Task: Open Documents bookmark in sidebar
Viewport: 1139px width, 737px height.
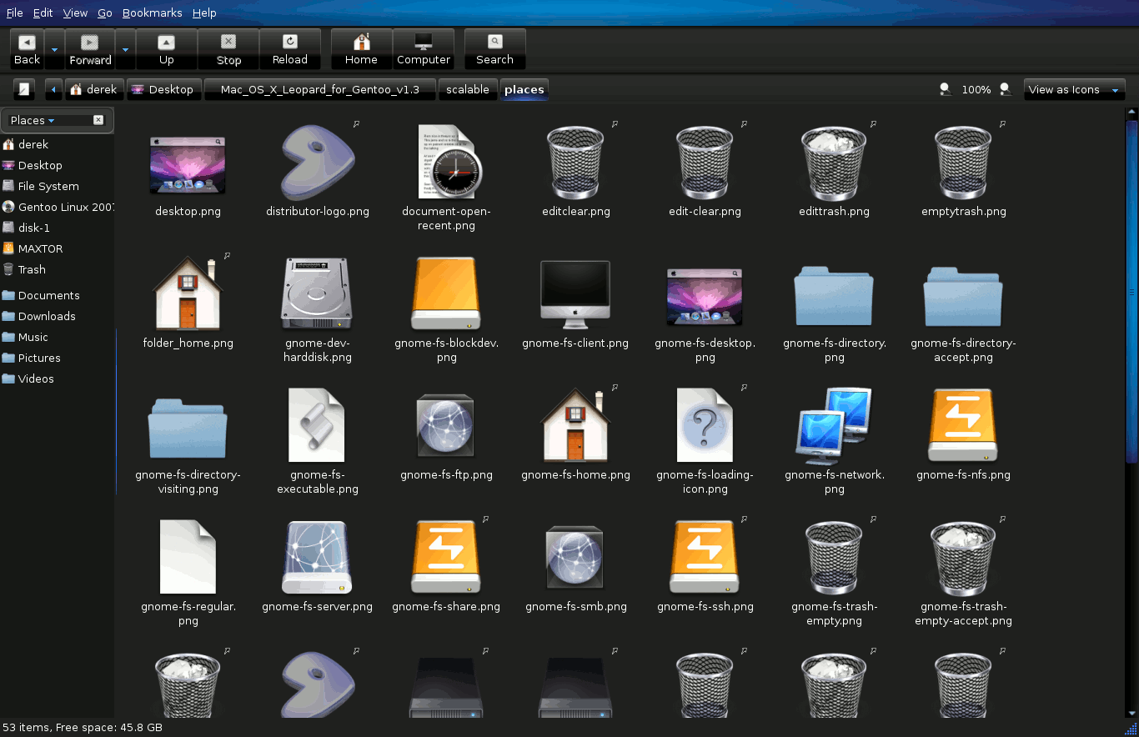Action: (58, 295)
